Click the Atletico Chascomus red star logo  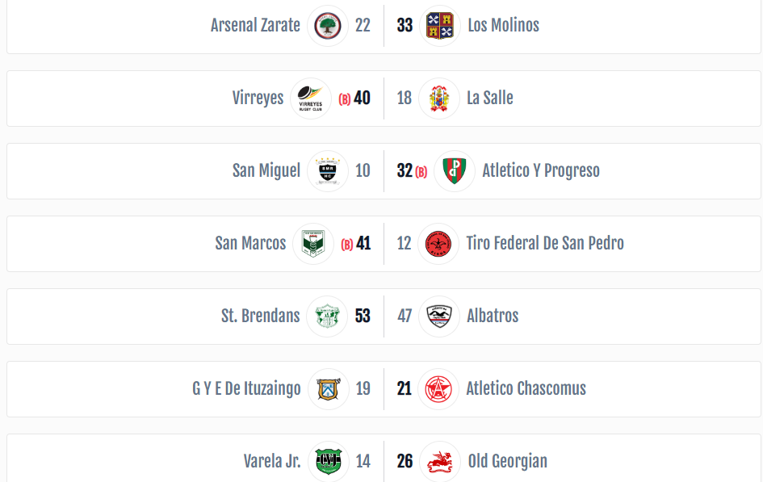tap(438, 389)
